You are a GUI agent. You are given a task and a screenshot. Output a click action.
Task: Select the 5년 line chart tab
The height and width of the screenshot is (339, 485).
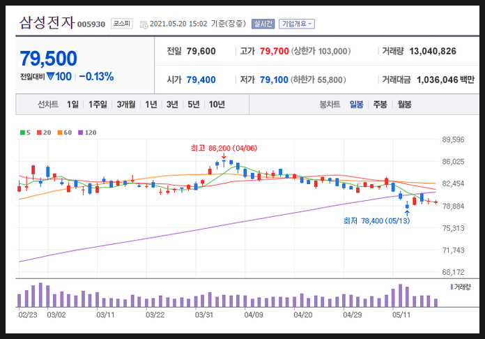[x=194, y=105]
